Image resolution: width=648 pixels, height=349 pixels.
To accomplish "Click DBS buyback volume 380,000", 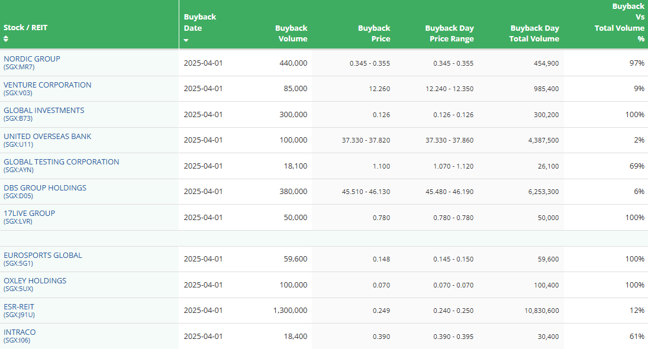I will click(x=293, y=192).
